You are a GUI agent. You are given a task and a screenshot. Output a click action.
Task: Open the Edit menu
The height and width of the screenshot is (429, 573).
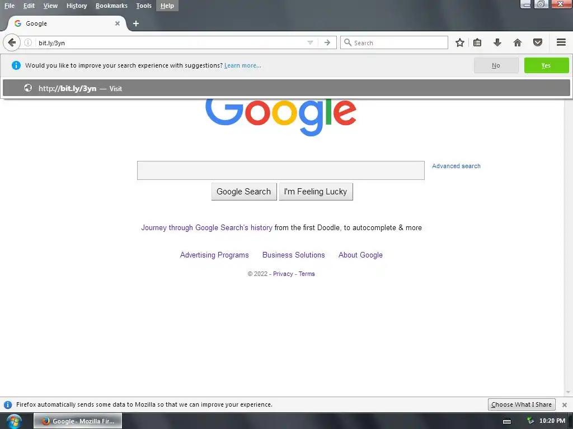tap(29, 6)
